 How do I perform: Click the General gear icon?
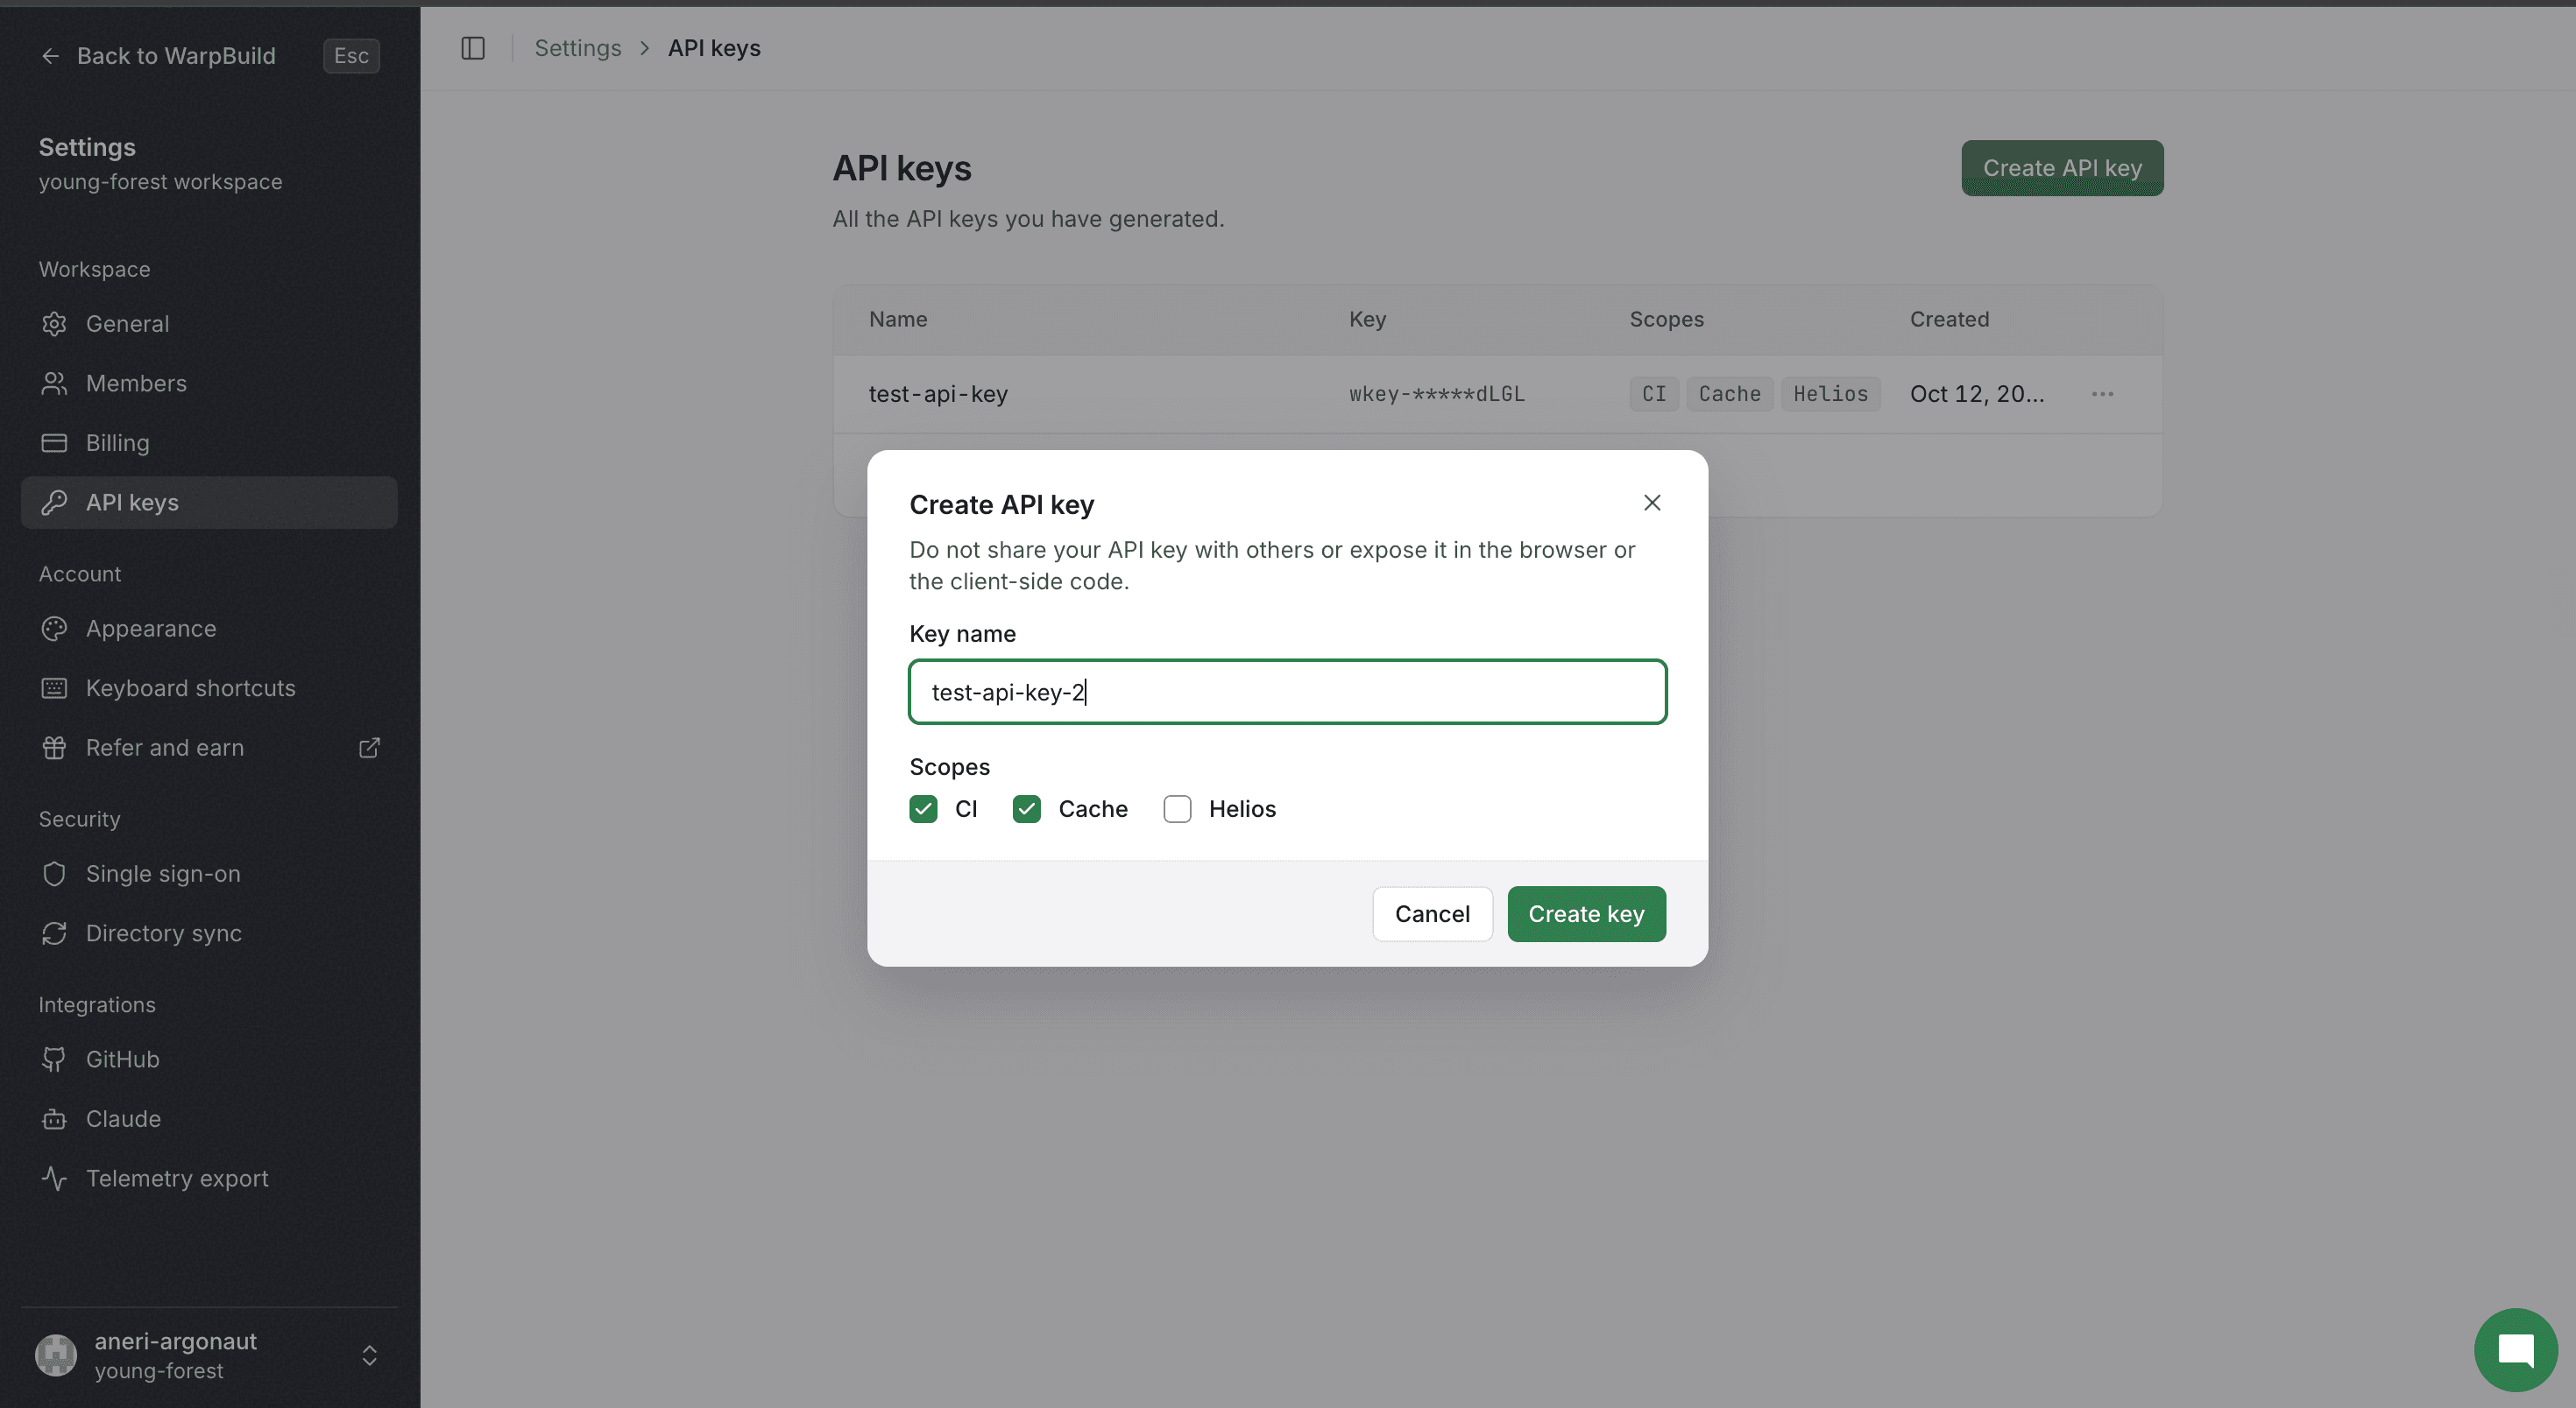point(54,324)
